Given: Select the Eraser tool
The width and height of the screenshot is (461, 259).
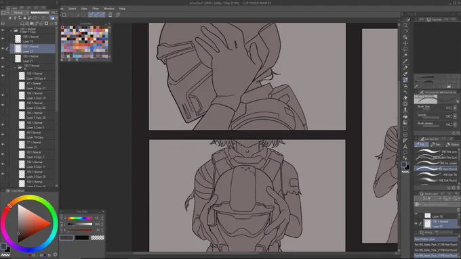Looking at the screenshot, I should [405, 98].
